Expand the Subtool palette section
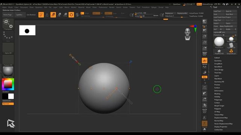 217,58
